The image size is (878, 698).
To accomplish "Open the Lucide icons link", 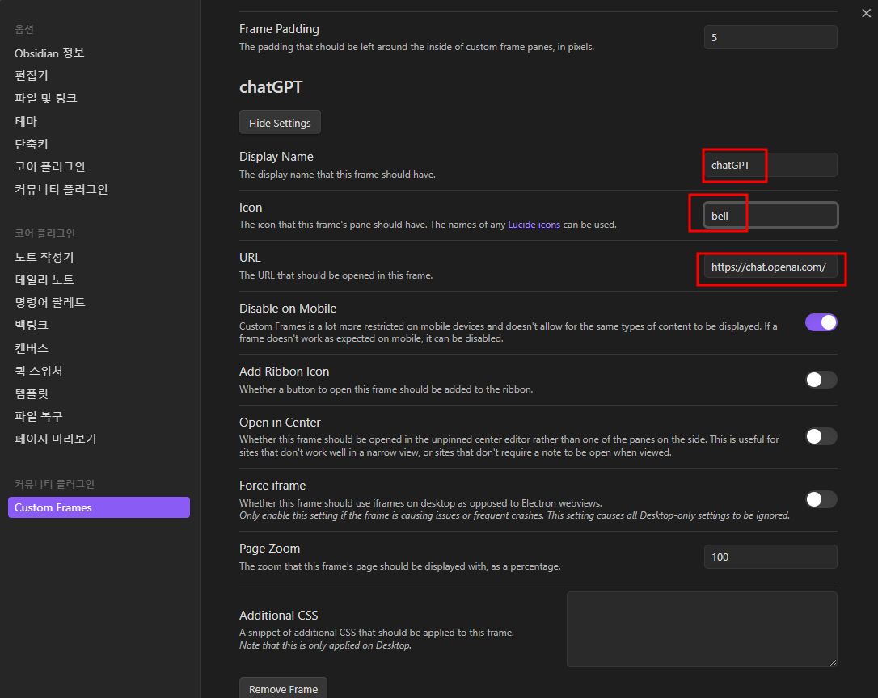I will pyautogui.click(x=534, y=225).
